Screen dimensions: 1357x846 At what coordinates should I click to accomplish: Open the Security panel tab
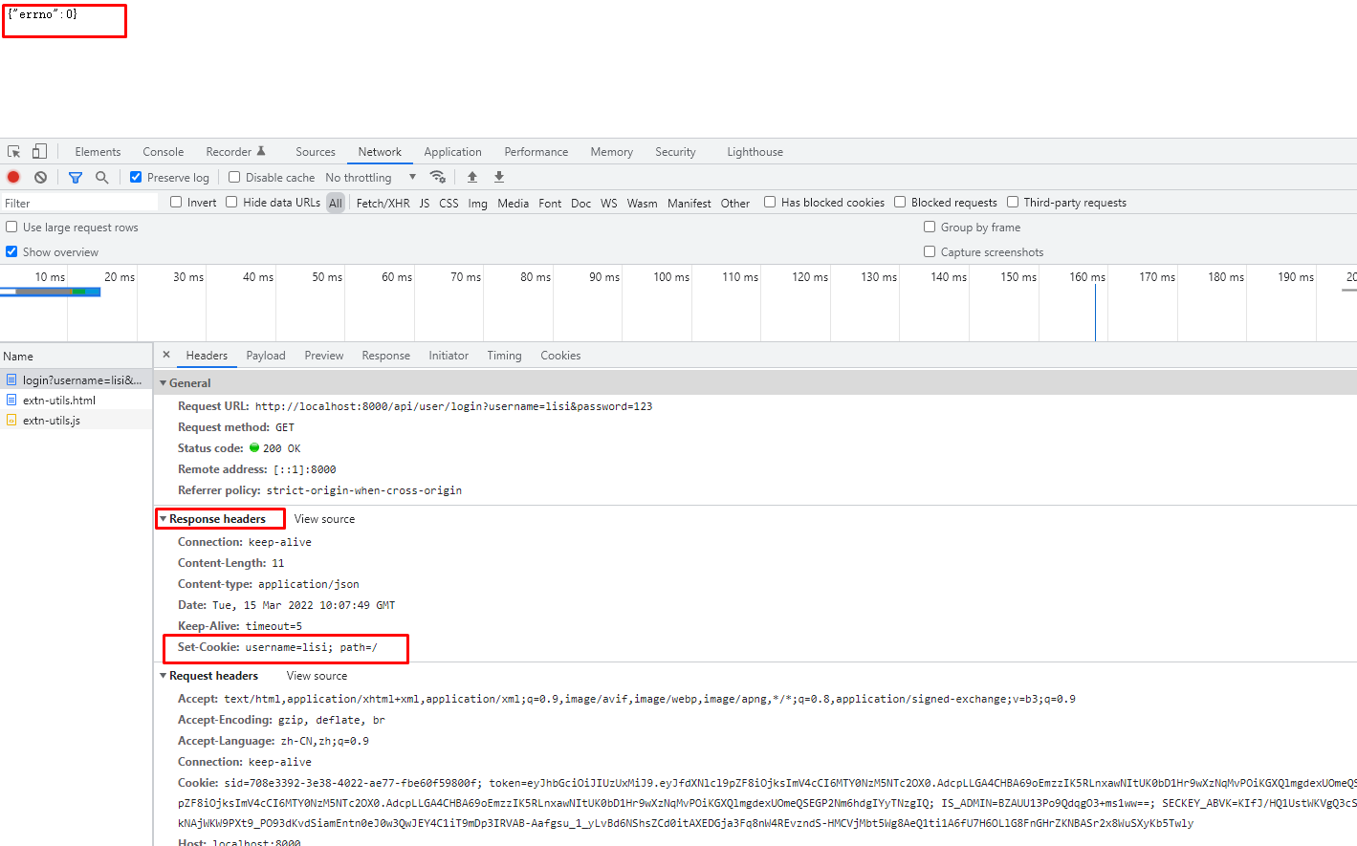pyautogui.click(x=675, y=152)
